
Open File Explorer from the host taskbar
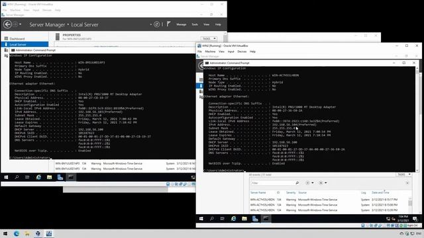click(x=27, y=233)
